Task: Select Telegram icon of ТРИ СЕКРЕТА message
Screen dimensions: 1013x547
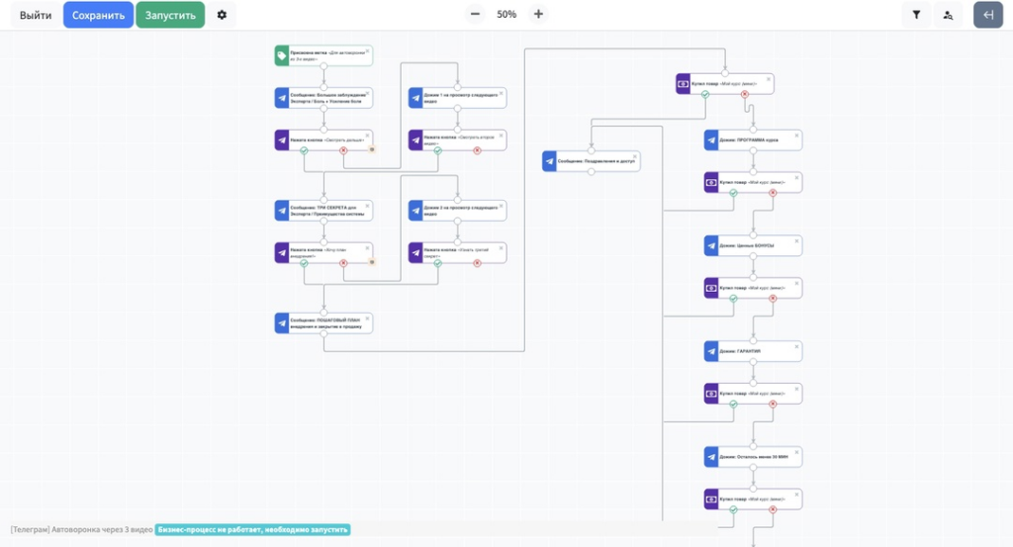Action: coord(282,211)
